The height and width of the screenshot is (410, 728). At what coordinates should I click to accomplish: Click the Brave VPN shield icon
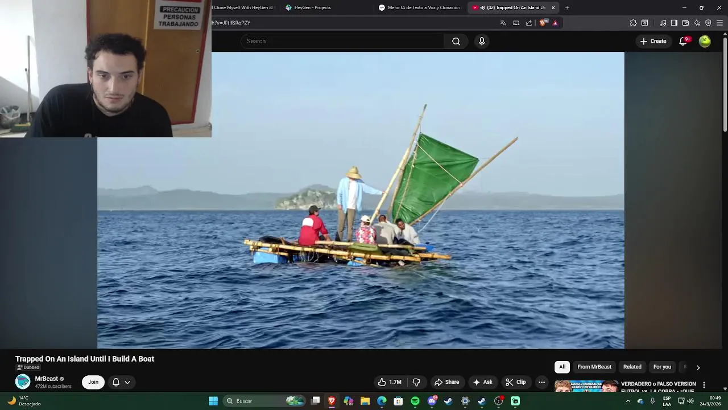pyautogui.click(x=708, y=23)
